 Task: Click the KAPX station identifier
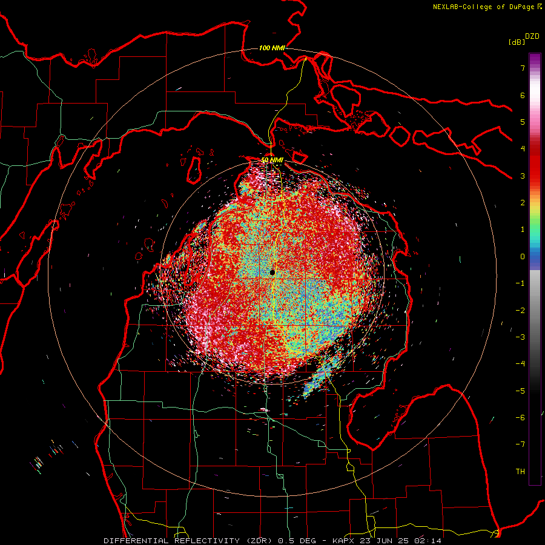(x=343, y=541)
